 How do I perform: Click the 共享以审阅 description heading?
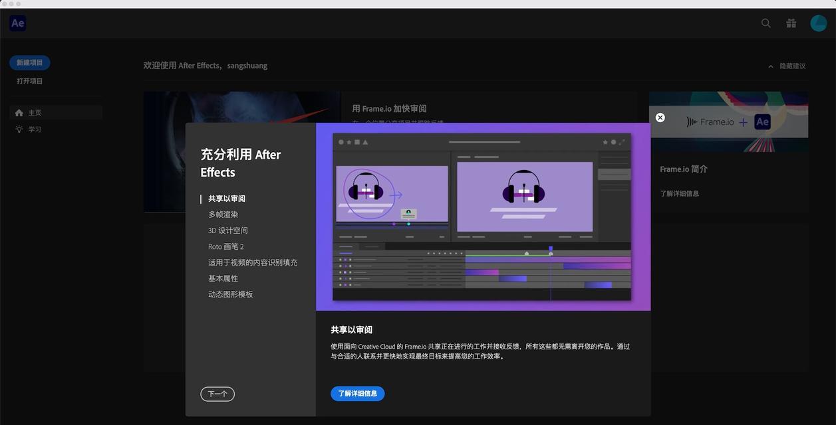[352, 329]
